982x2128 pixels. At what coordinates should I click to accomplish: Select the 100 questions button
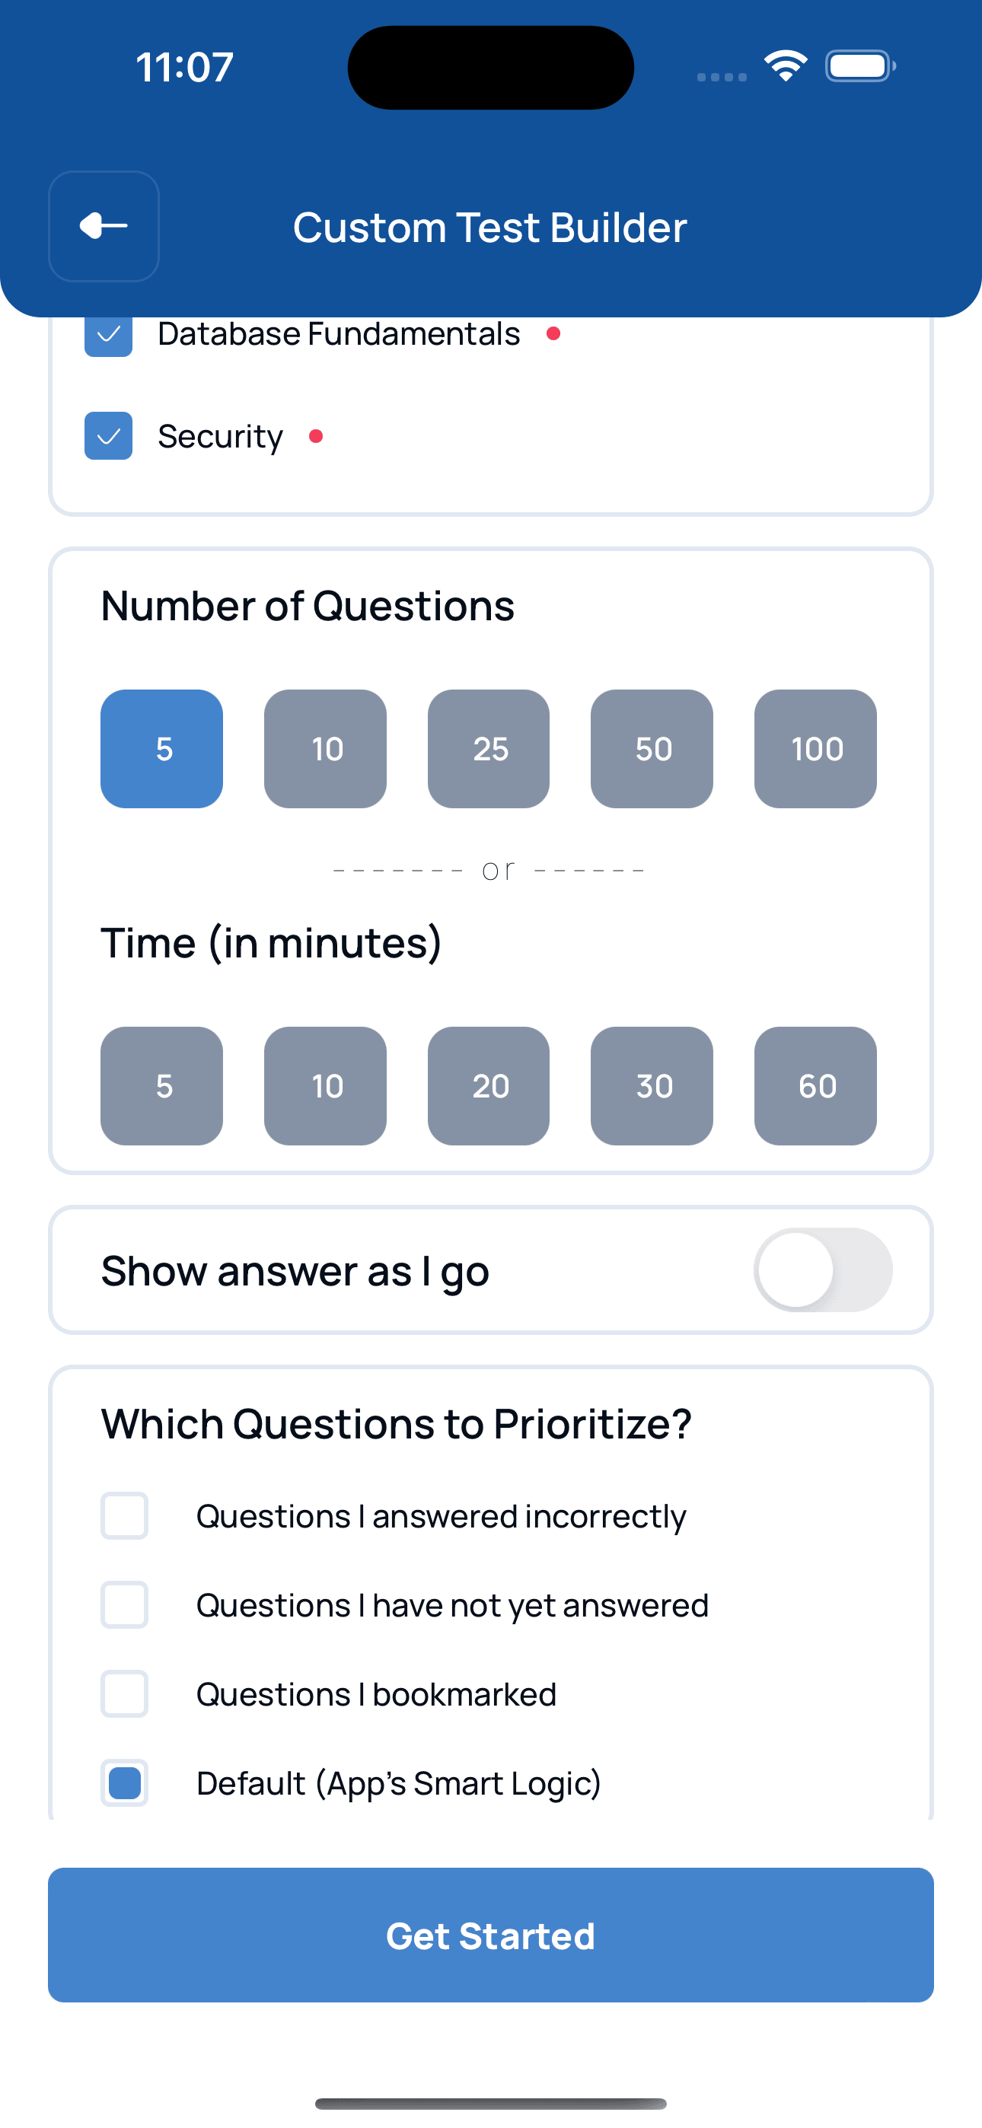tap(815, 748)
